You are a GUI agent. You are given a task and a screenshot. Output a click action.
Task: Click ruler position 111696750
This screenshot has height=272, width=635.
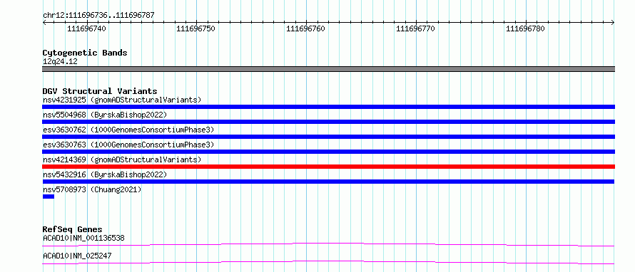pos(196,28)
